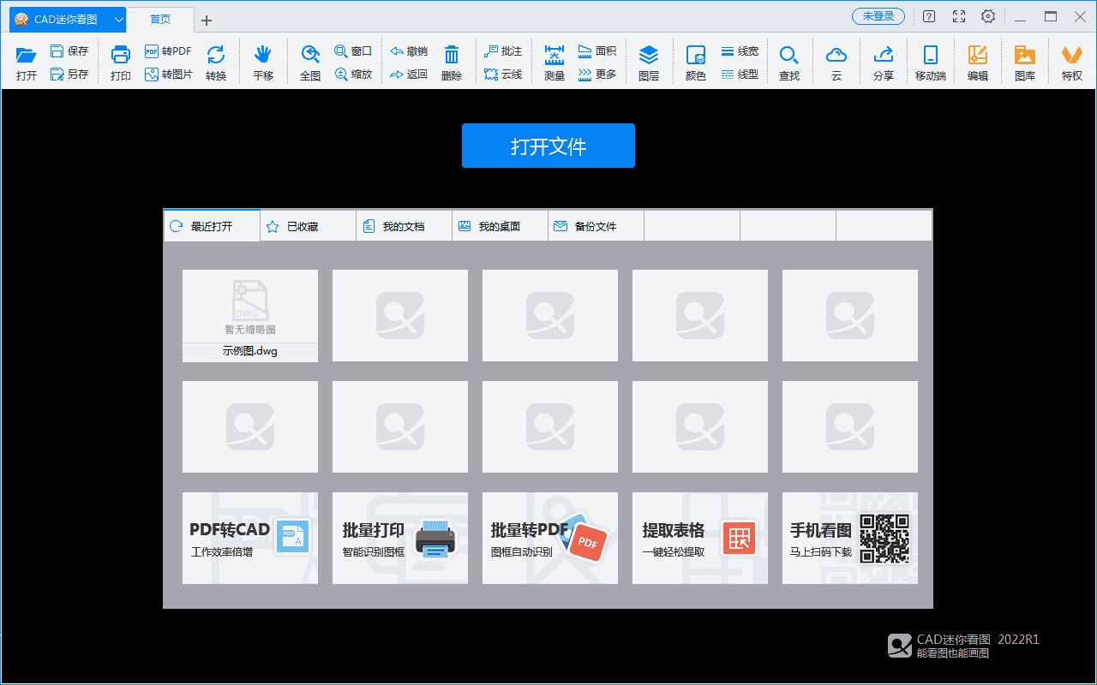
Task: Activate the 测量 measure tool
Action: point(554,61)
